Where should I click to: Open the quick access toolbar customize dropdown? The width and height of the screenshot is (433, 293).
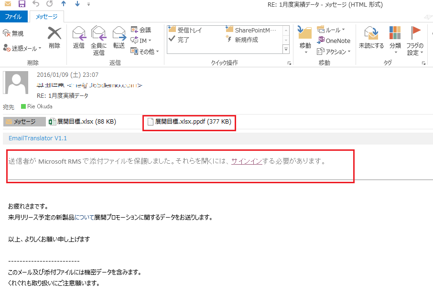point(88,4)
